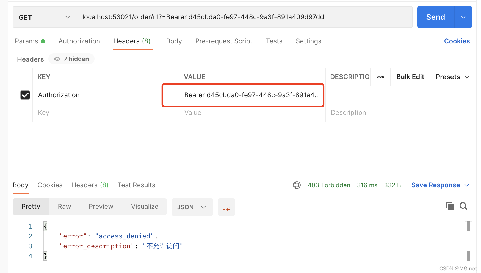Click Bulk Edit

pos(410,77)
